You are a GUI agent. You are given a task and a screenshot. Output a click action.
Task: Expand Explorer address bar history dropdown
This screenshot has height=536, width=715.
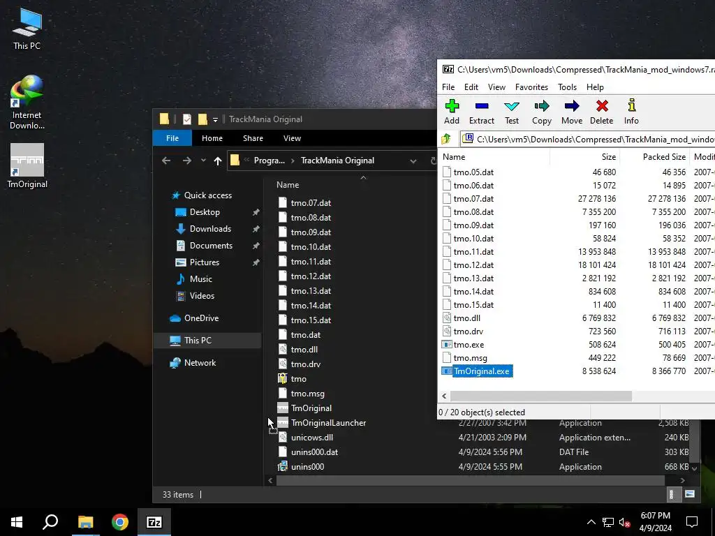[413, 161]
